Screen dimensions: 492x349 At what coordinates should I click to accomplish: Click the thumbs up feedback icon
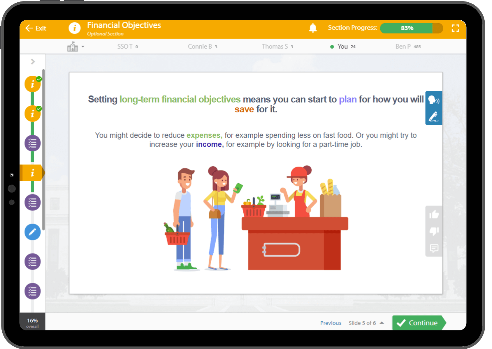coord(434,215)
